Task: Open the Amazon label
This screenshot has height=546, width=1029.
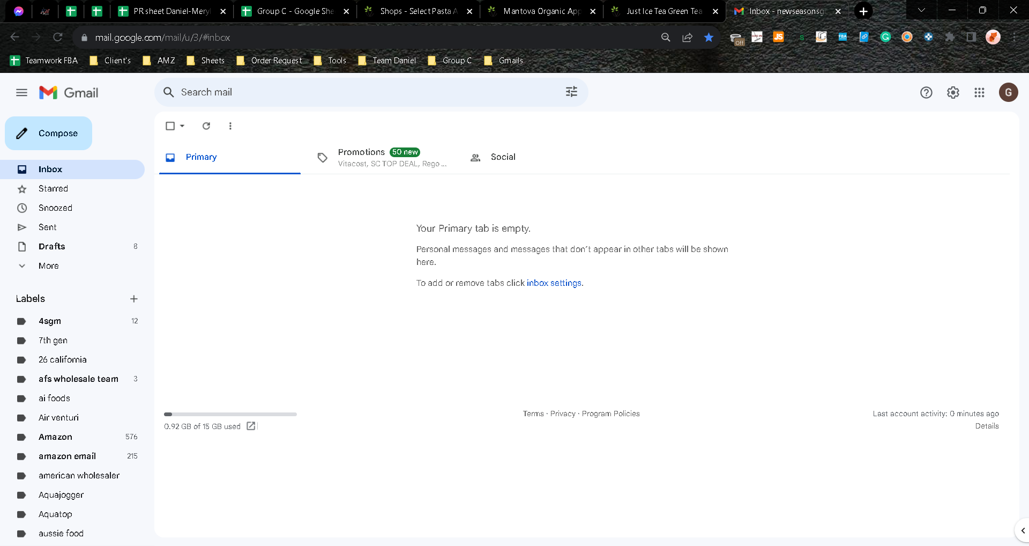Action: point(72,437)
